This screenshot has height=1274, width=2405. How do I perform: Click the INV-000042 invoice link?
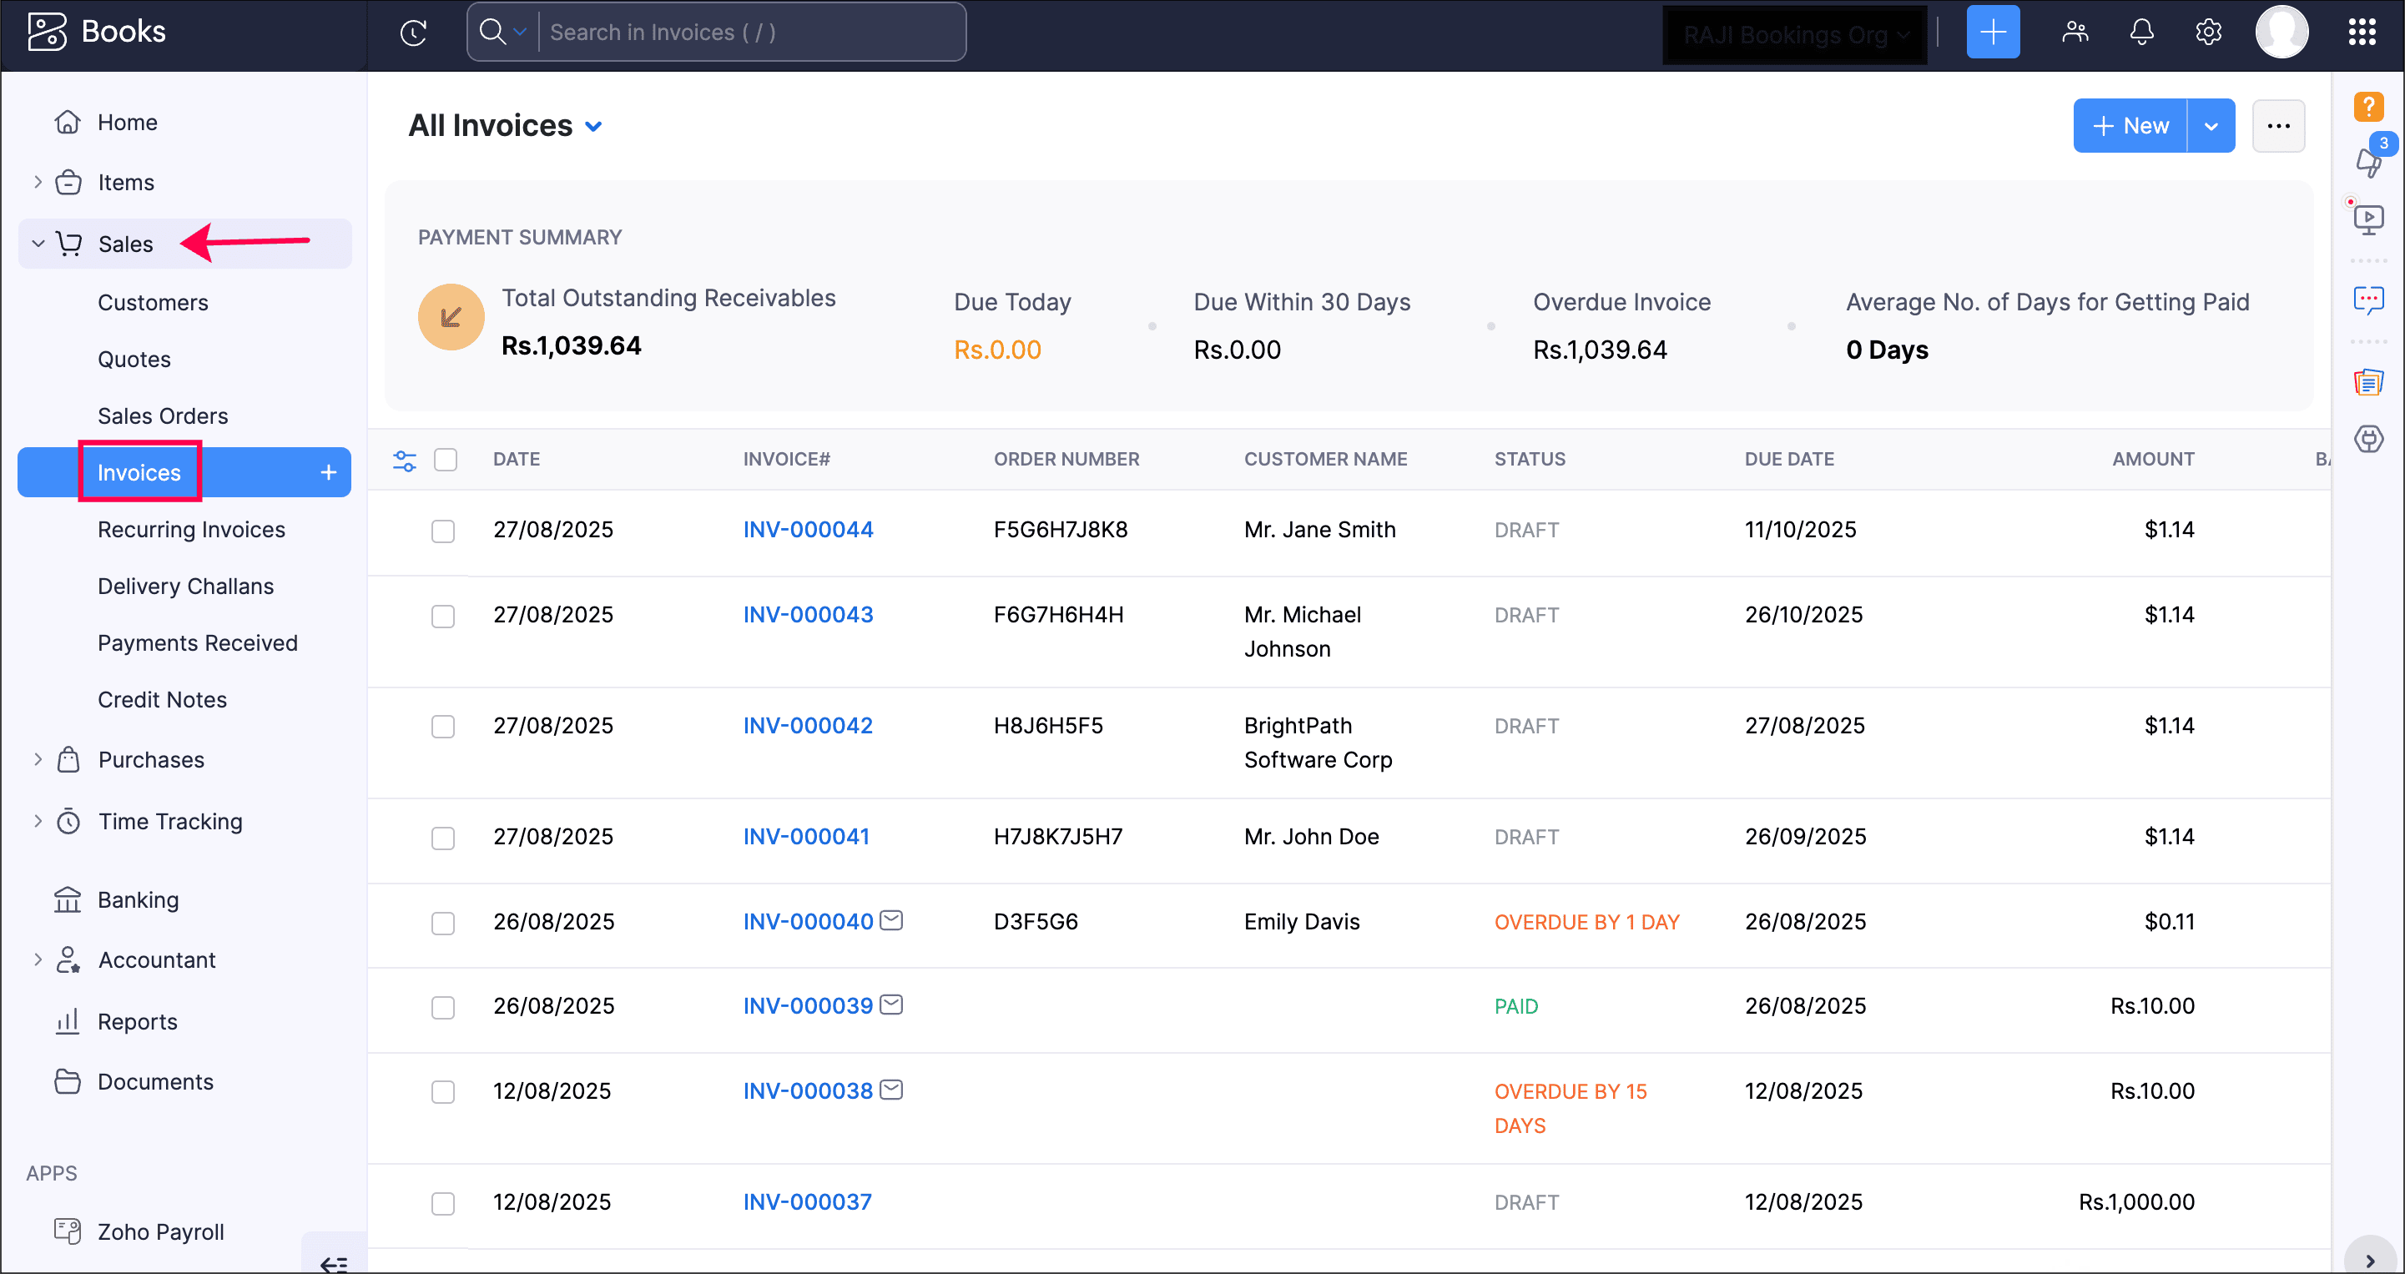[x=808, y=726]
